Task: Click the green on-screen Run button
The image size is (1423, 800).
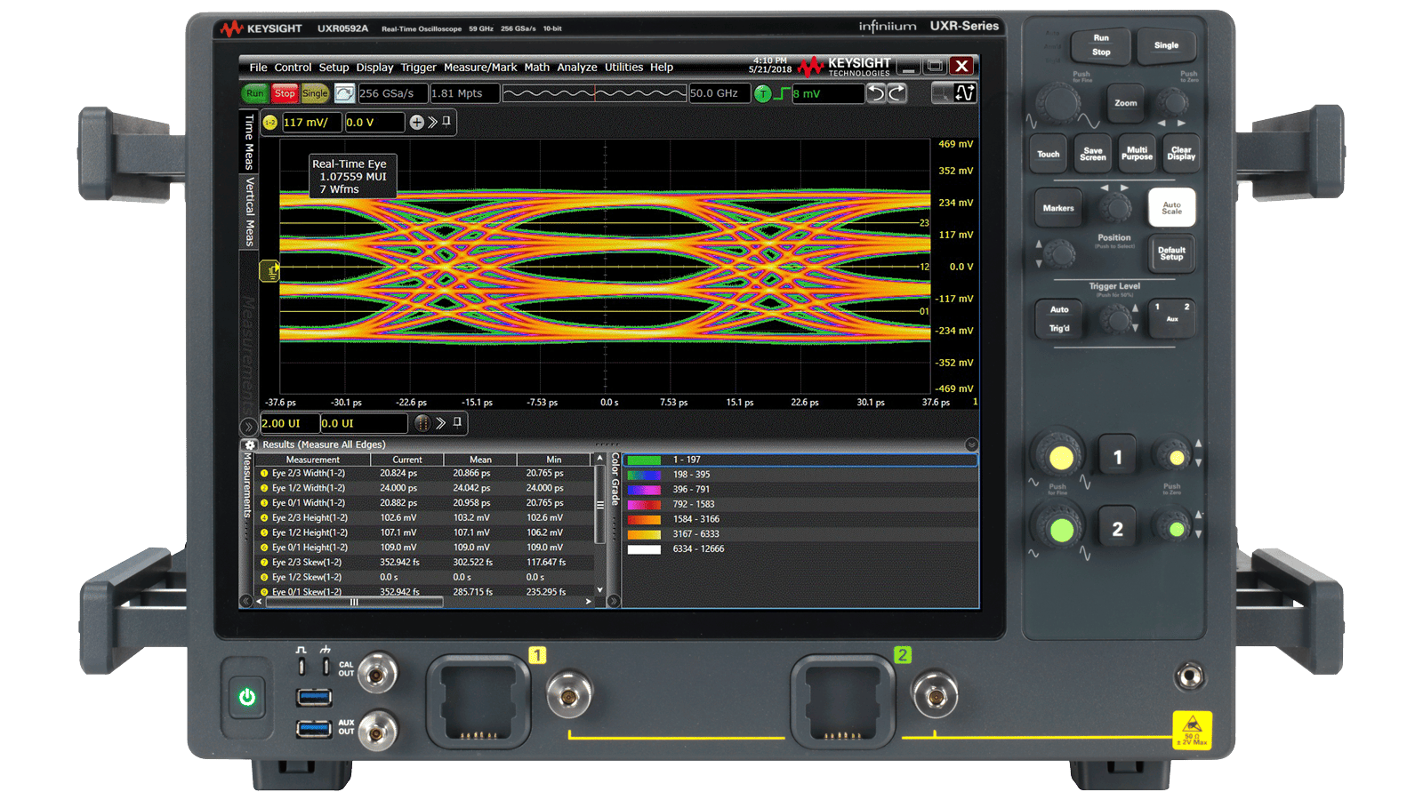Action: click(255, 93)
